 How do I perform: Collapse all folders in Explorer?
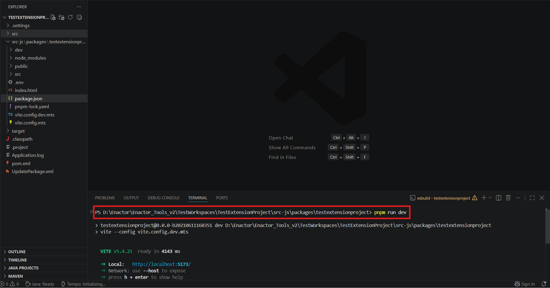79,17
